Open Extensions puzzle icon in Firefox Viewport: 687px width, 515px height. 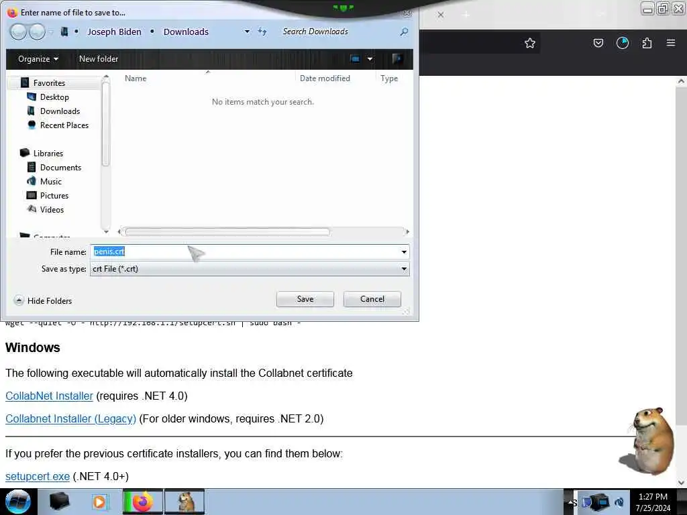pos(647,43)
